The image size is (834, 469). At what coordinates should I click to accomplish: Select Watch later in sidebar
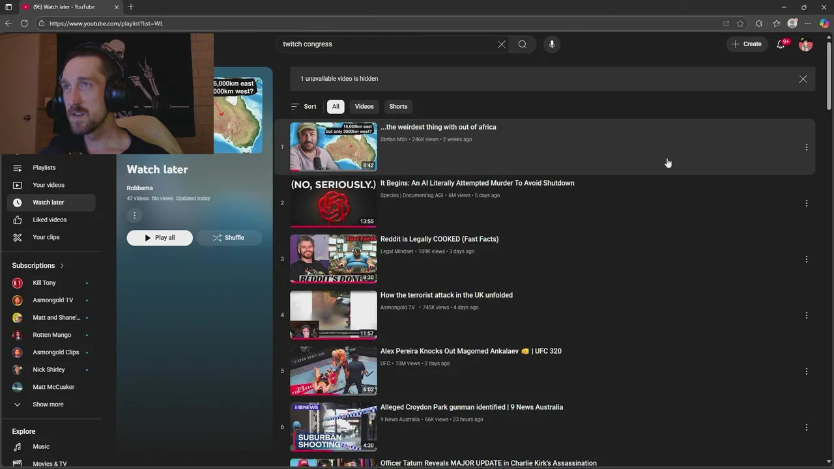[51, 203]
